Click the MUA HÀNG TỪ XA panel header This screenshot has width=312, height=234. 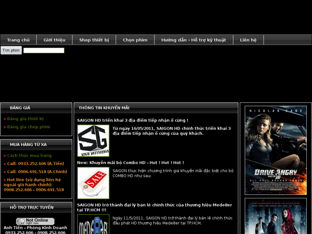(x=36, y=145)
